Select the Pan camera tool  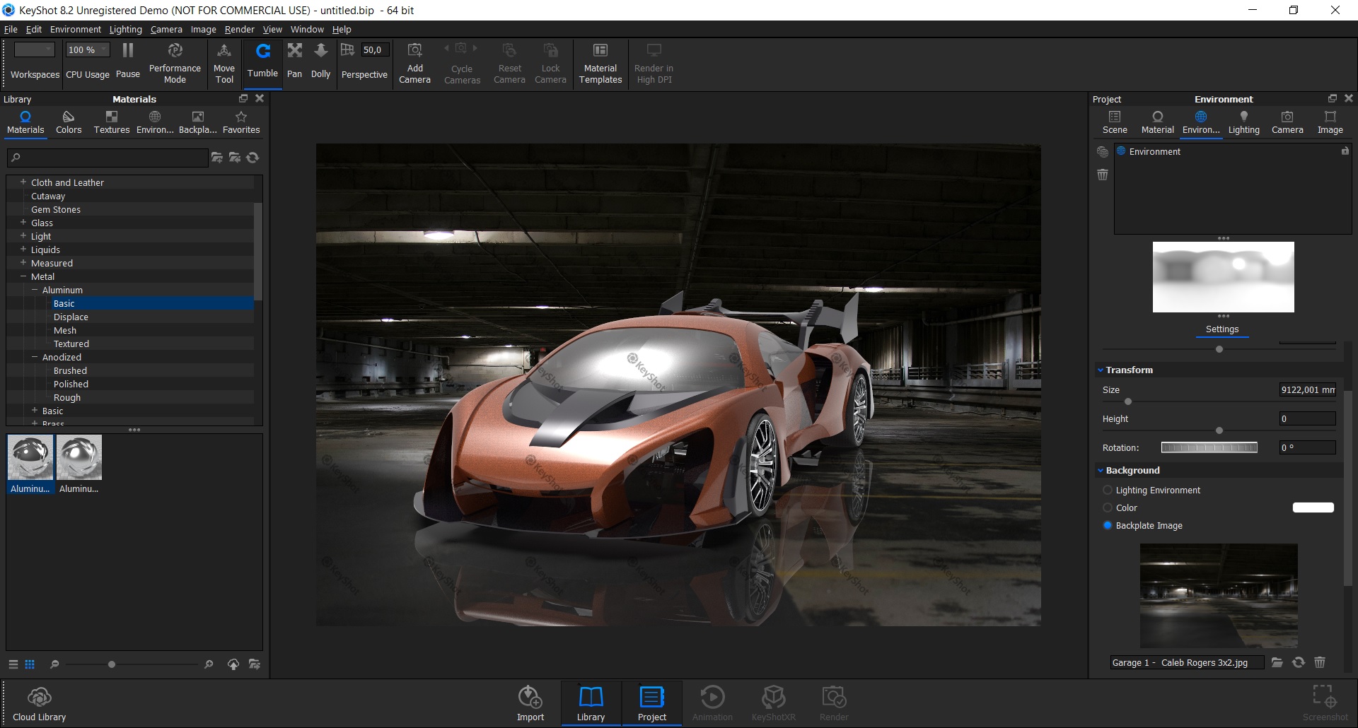click(295, 61)
